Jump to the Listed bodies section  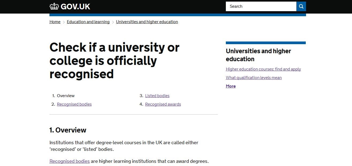157,96
